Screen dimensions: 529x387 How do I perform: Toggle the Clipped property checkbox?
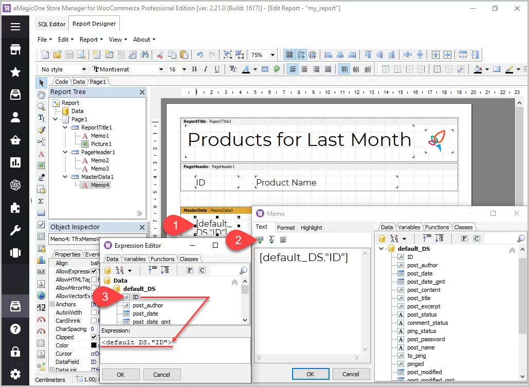click(x=94, y=337)
